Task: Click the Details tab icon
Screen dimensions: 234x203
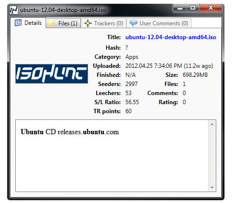Action: 18,23
